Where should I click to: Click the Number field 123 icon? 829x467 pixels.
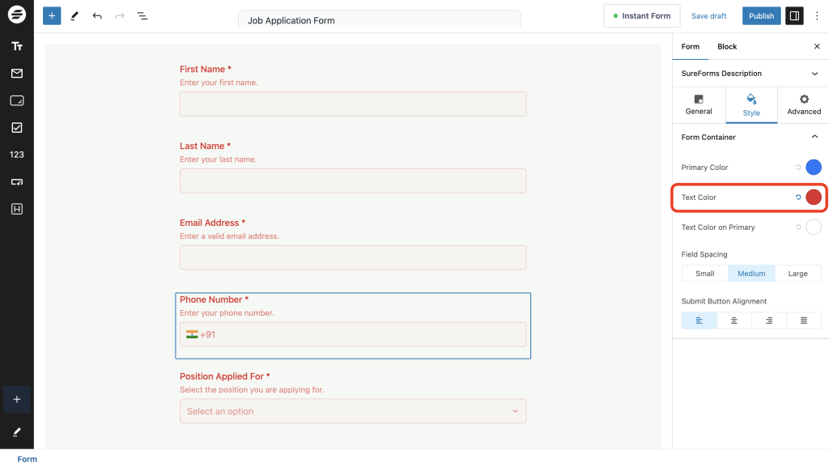(x=16, y=154)
